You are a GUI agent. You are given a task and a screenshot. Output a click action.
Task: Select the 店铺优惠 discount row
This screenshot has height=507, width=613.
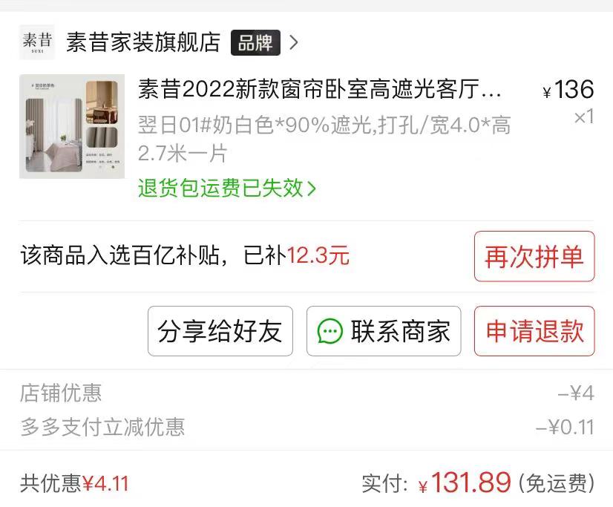pyautogui.click(x=306, y=393)
